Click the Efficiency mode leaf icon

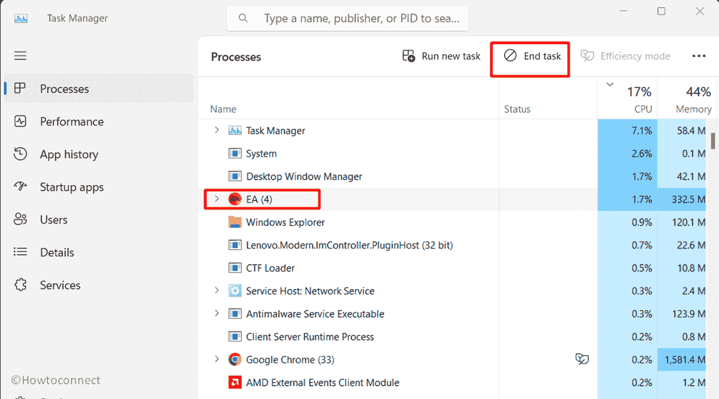point(587,56)
